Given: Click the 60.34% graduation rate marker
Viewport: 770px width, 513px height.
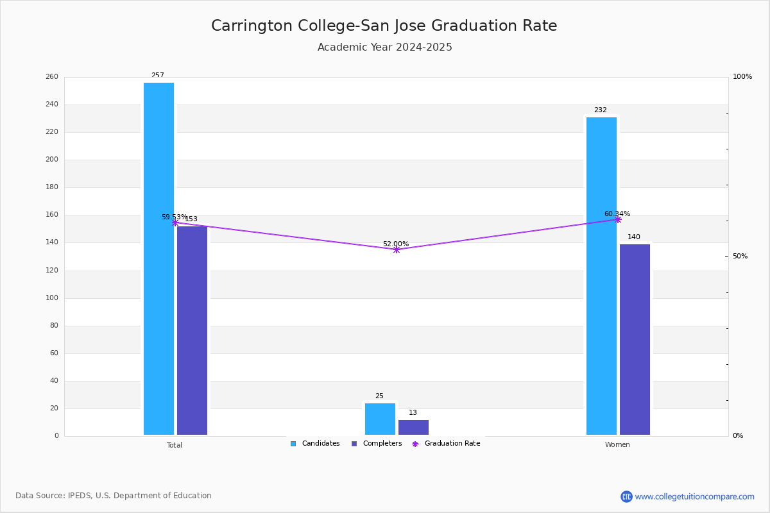Looking at the screenshot, I should pyautogui.click(x=618, y=219).
